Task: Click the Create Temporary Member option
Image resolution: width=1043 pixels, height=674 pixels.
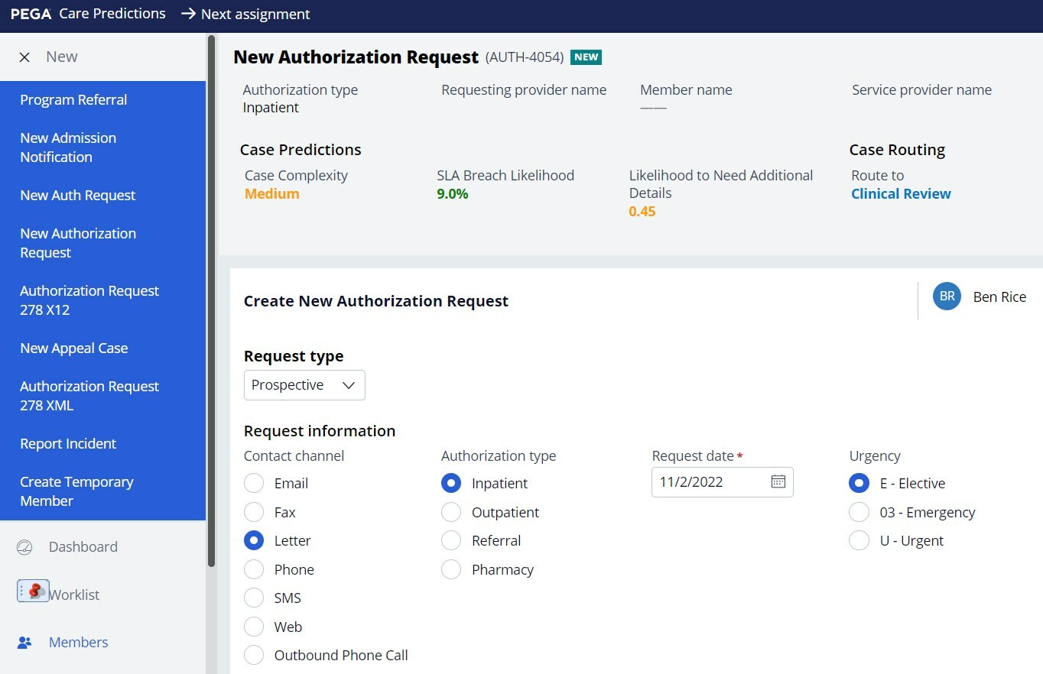Action: tap(76, 491)
